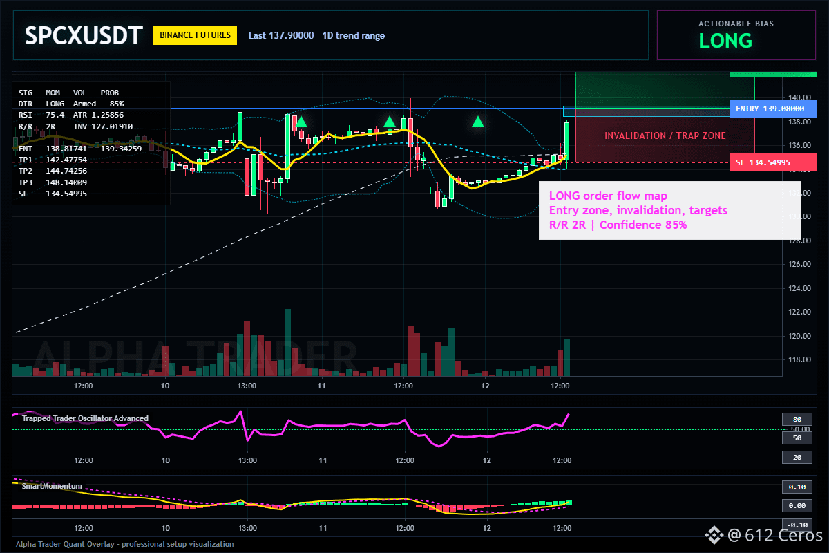Click the 'LONG order flow map' annotation line
This screenshot has height=553, width=829.
pos(608,196)
